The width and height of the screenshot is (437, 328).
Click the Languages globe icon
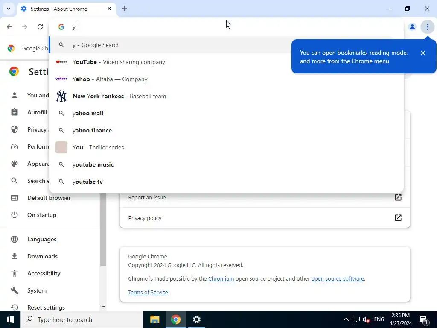coord(15,239)
